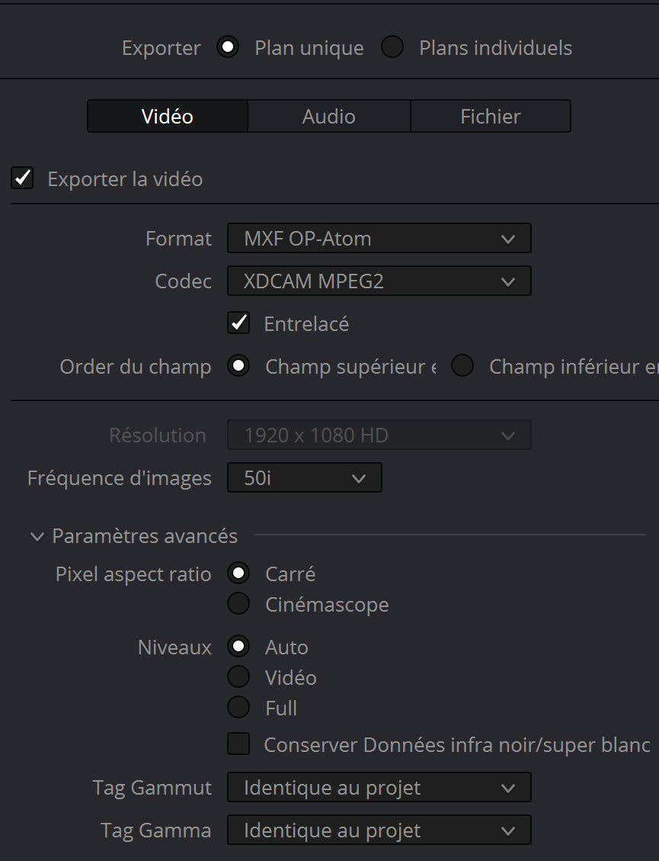Open the Format dropdown showing MXF OP-Atom
This screenshot has width=659, height=861.
[x=379, y=238]
